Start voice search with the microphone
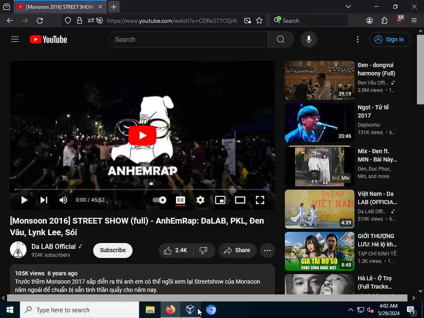This screenshot has height=318, width=424. [309, 39]
